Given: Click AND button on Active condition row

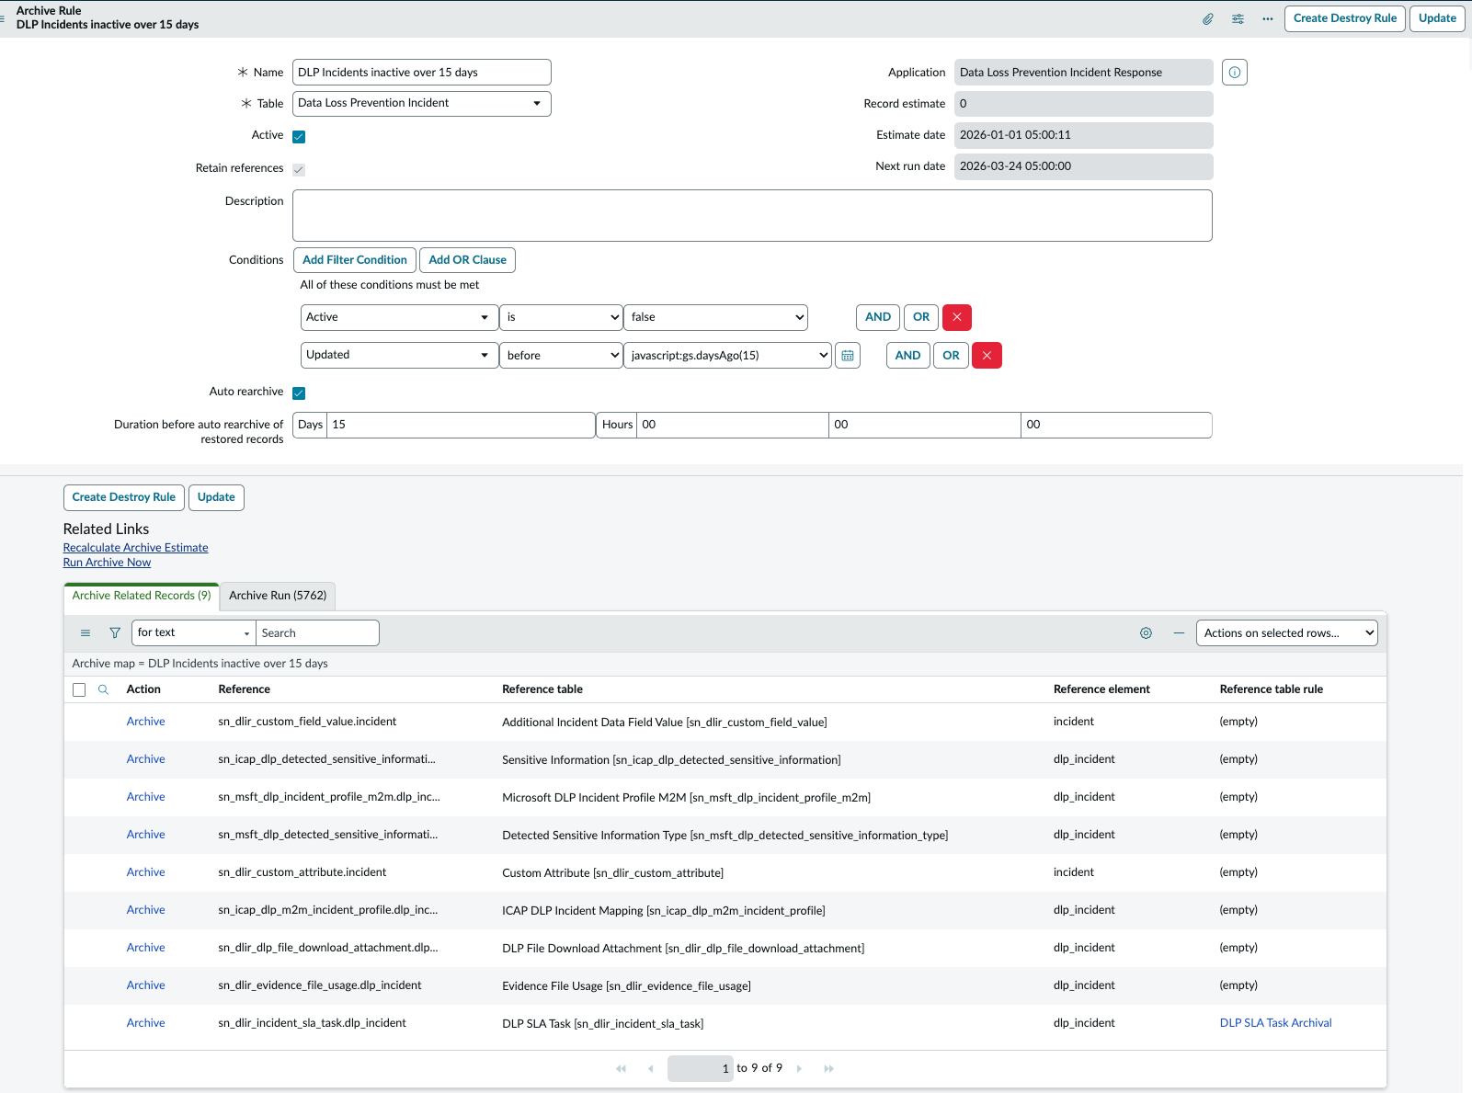Looking at the screenshot, I should pyautogui.click(x=878, y=317).
